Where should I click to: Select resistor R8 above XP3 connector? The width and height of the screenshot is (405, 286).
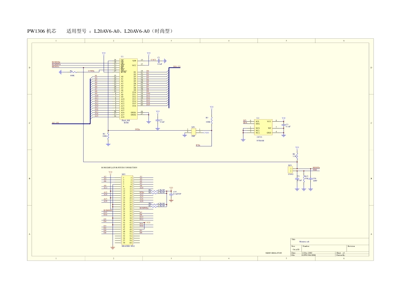click(x=297, y=155)
